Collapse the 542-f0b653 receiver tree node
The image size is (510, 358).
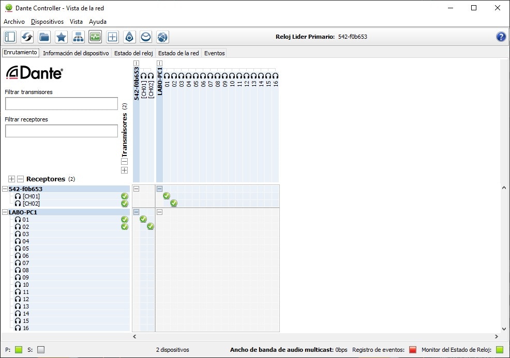click(5, 189)
